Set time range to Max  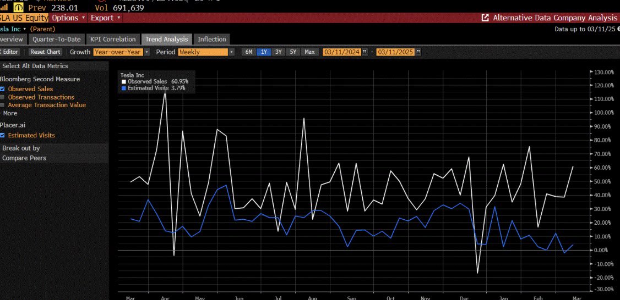click(x=309, y=52)
